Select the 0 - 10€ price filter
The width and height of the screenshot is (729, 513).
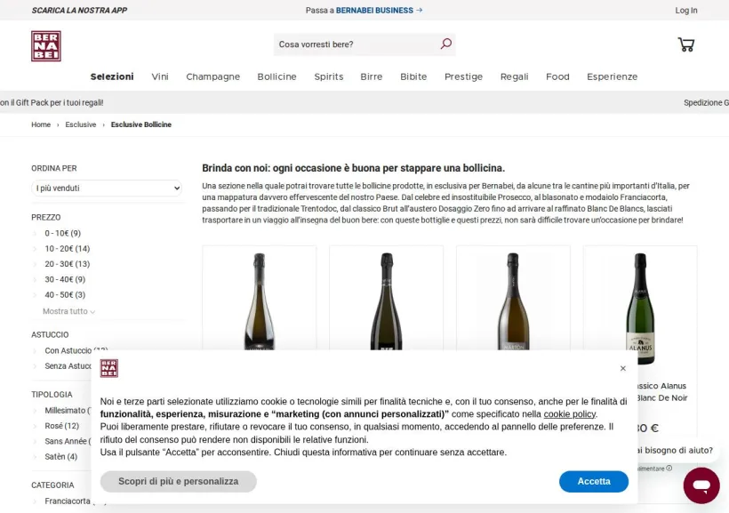(63, 233)
